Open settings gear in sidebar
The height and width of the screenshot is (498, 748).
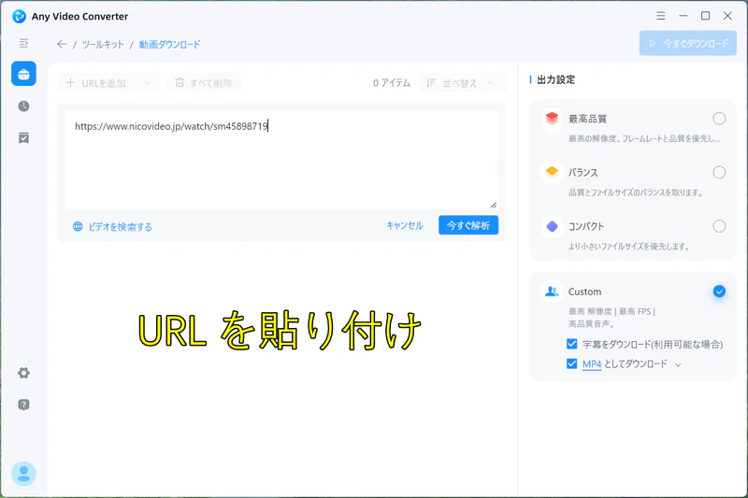(x=24, y=373)
